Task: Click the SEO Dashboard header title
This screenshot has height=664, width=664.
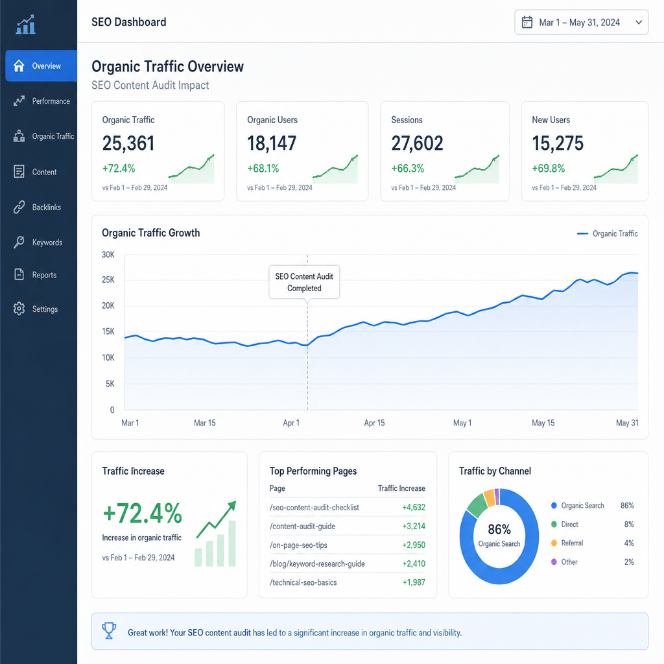Action: pyautogui.click(x=129, y=22)
